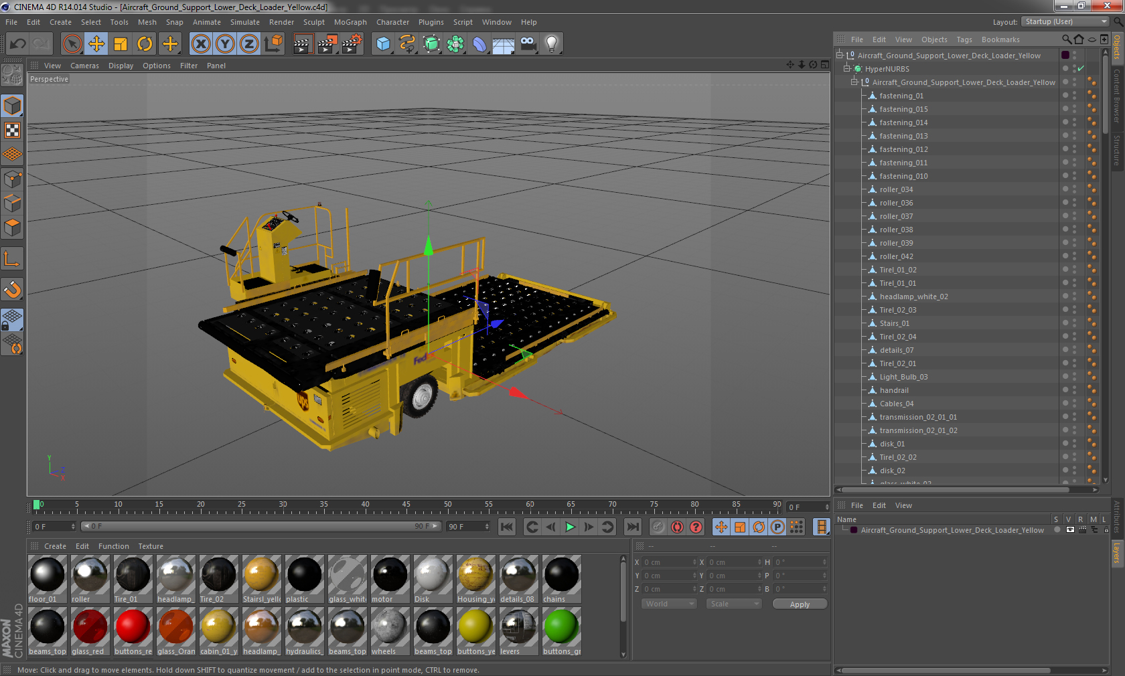Select the Stairs_01 object

click(x=894, y=323)
